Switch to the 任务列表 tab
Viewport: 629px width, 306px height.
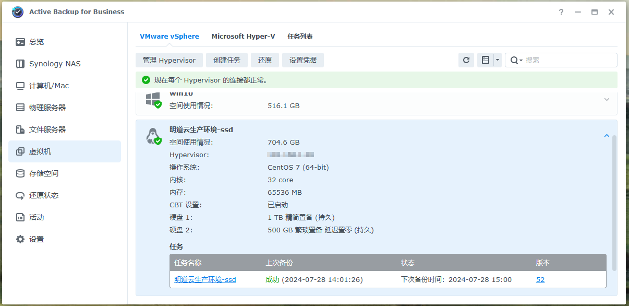(300, 37)
